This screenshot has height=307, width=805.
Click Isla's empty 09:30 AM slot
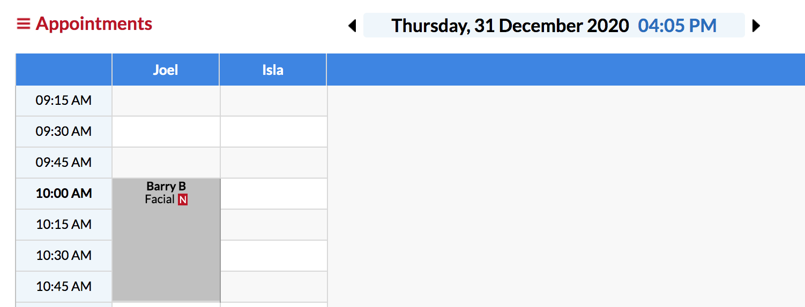273,132
